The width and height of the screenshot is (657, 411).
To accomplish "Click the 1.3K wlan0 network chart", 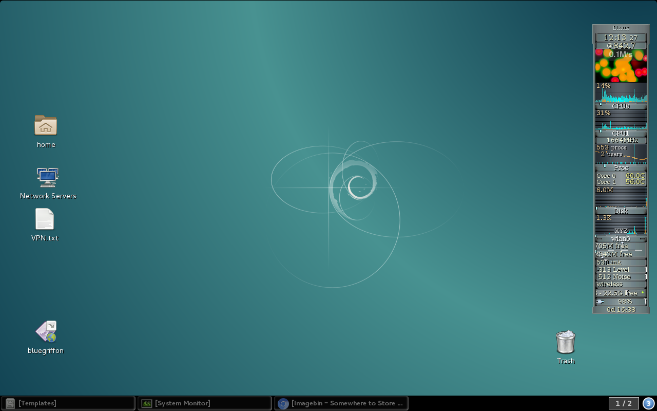I will click(x=621, y=225).
